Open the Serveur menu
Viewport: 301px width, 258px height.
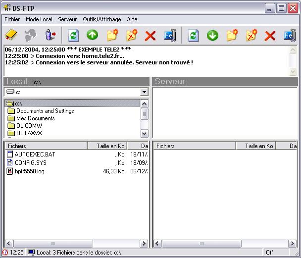(67, 19)
